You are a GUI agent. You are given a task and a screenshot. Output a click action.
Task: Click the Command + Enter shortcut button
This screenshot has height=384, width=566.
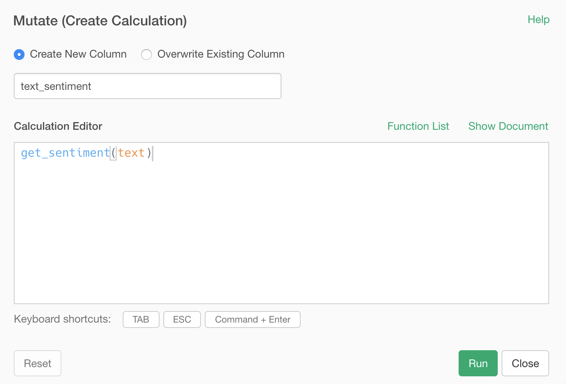253,319
